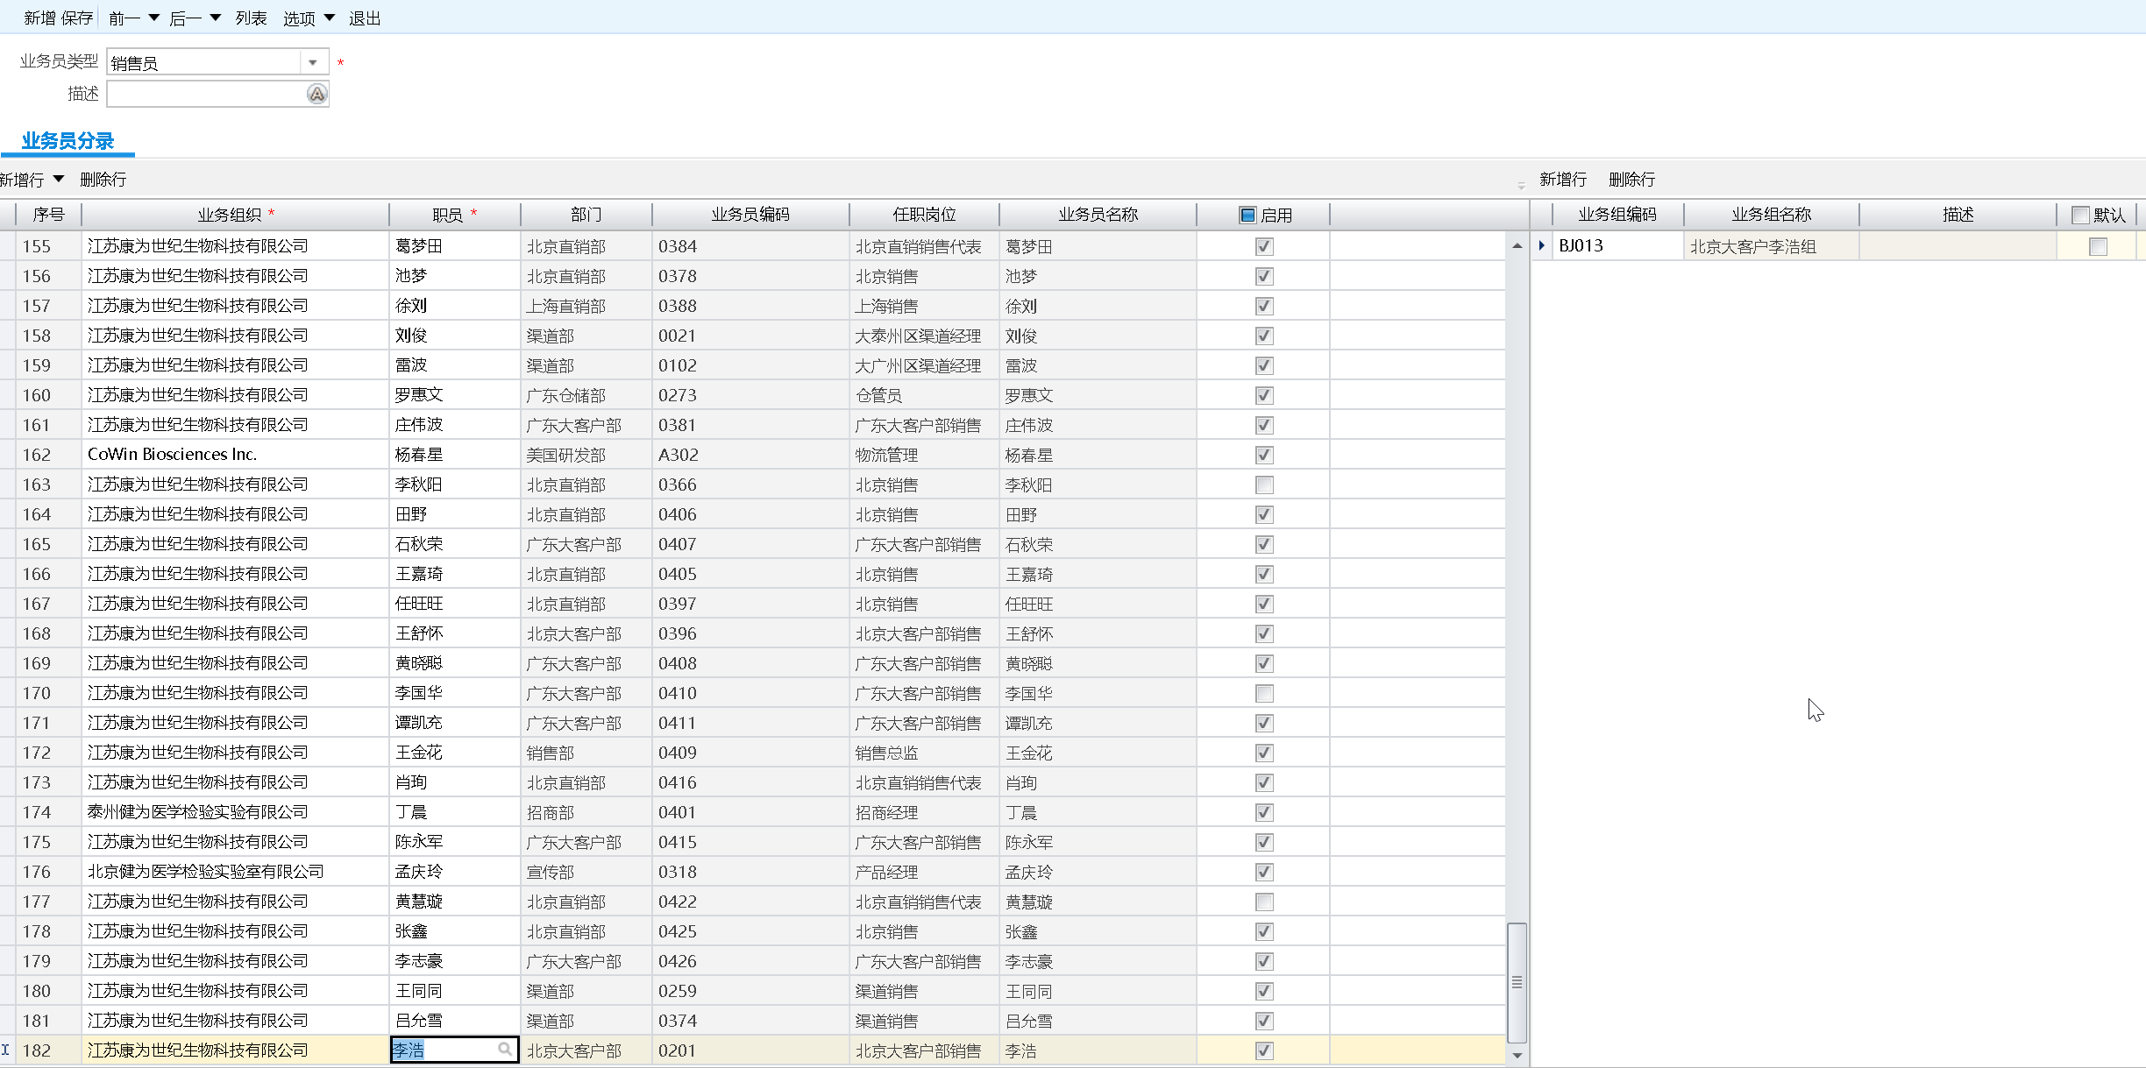This screenshot has width=2146, height=1068.
Task: Click the code cell A302
Action: [x=750, y=455]
